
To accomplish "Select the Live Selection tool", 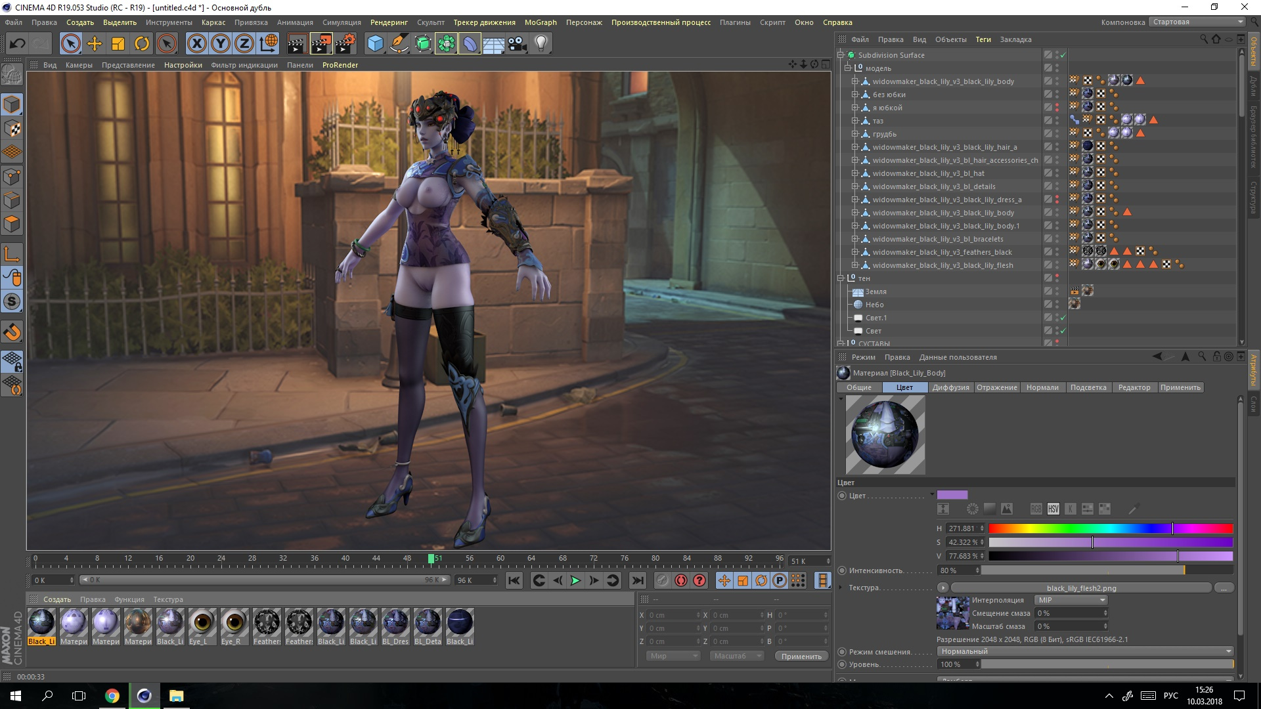I will coord(70,44).
